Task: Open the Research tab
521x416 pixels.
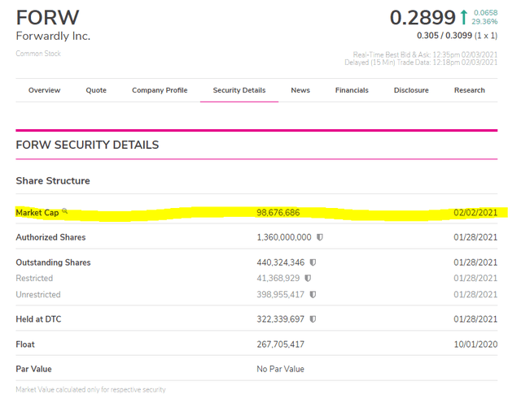Action: (470, 90)
